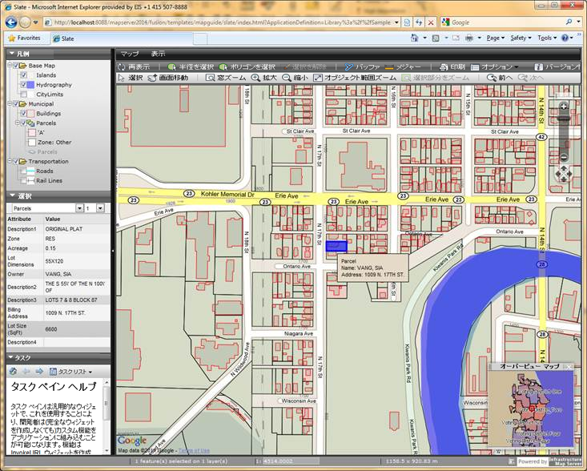
Task: Check the CityLimits layer checkbox
Action: click(23, 95)
